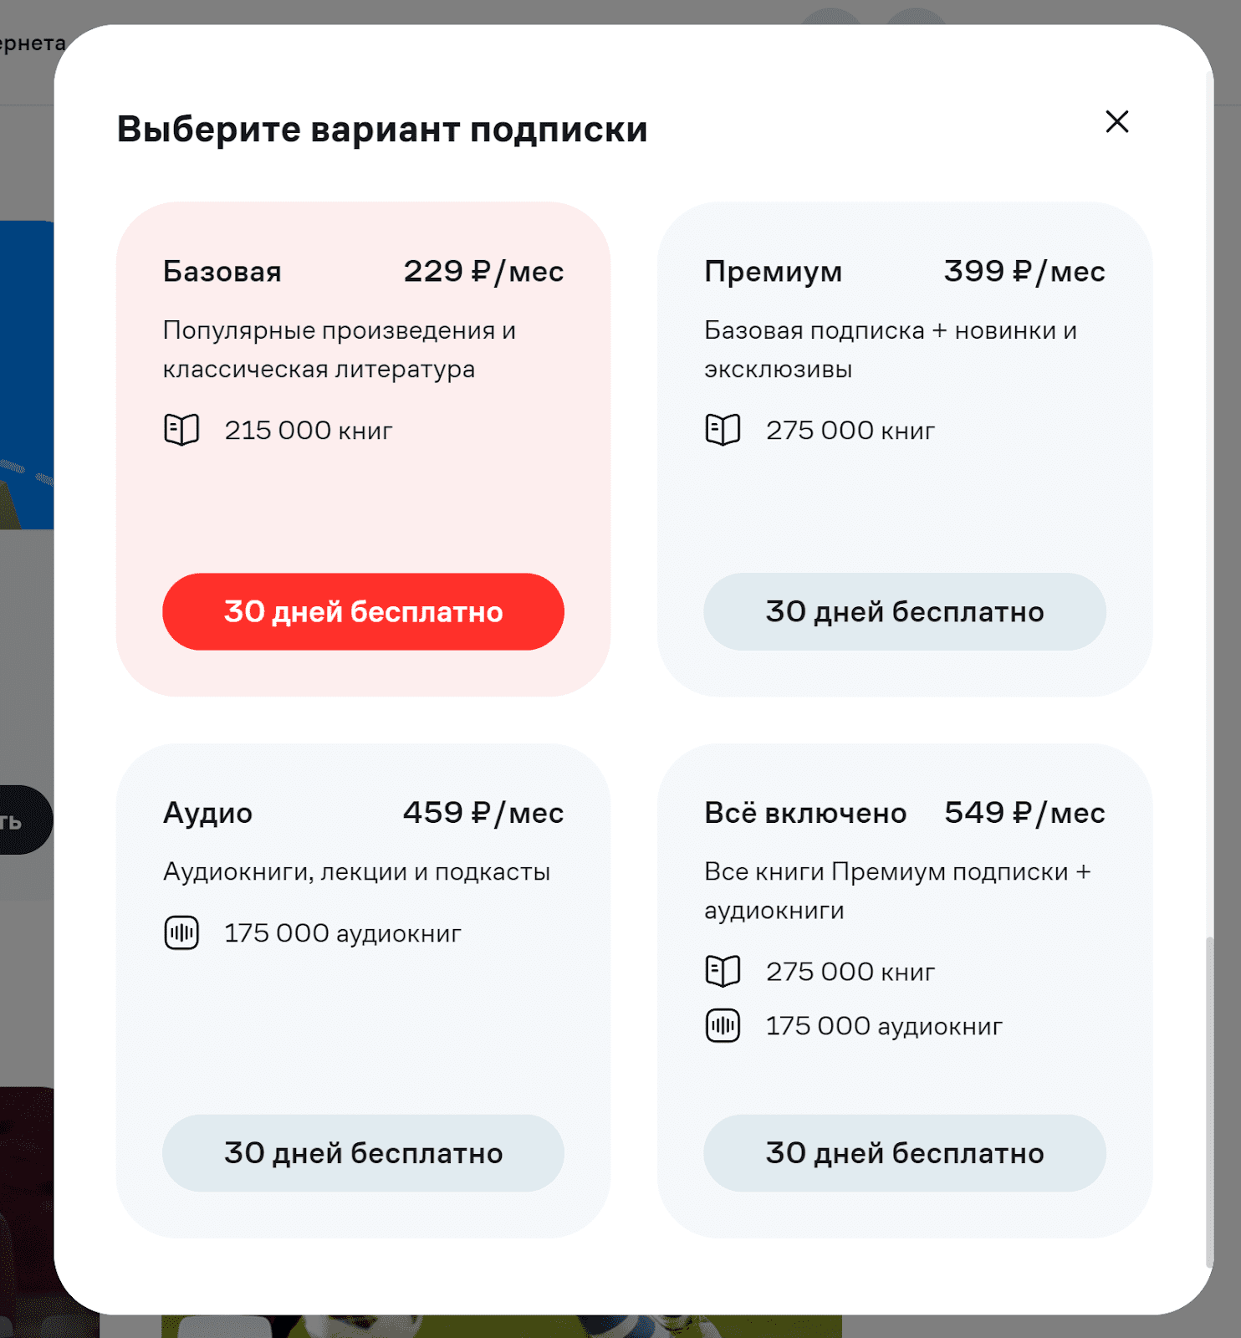Click the 229 ₽/мес price label
1241x1338 pixels.
483,272
